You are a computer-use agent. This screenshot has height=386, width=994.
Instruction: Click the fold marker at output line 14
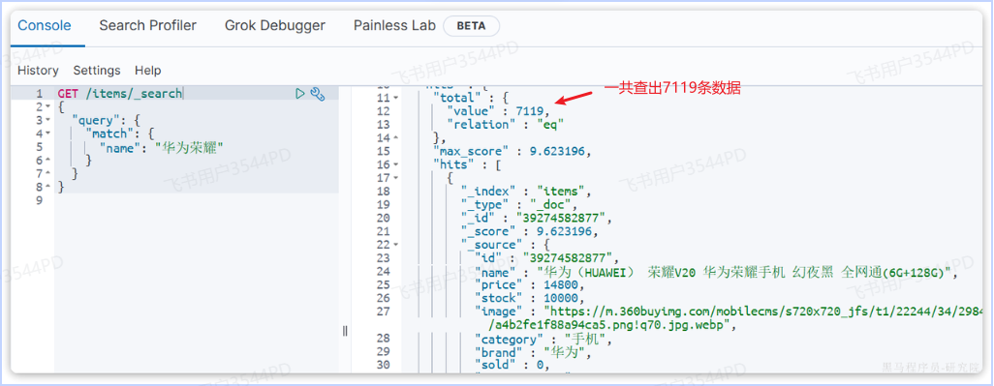[x=396, y=138]
